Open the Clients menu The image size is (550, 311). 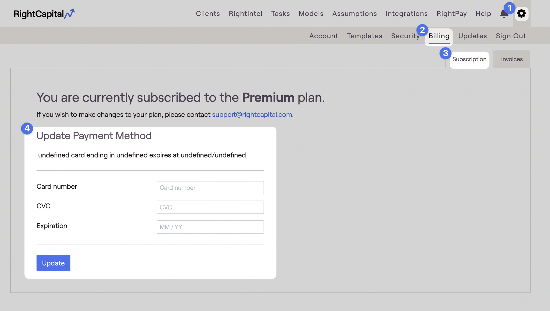tap(208, 13)
